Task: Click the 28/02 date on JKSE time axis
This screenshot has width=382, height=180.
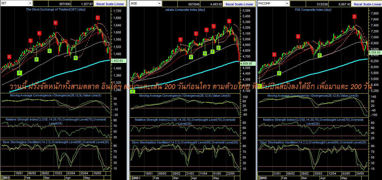Action: tap(177, 173)
